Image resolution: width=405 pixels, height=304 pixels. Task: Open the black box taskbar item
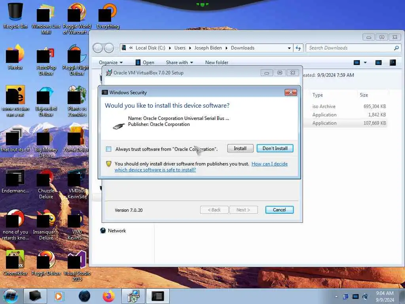click(x=35, y=296)
